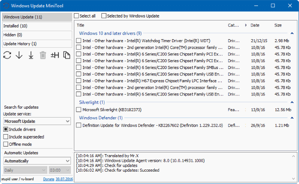
Task: Click the log scroll down arrow
Action: pyautogui.click(x=293, y=178)
